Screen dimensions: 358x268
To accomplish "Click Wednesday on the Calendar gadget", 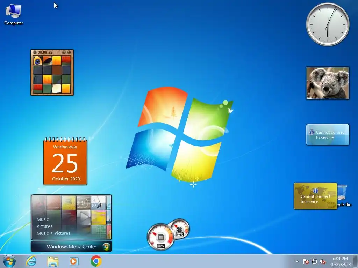I will pos(65,147).
